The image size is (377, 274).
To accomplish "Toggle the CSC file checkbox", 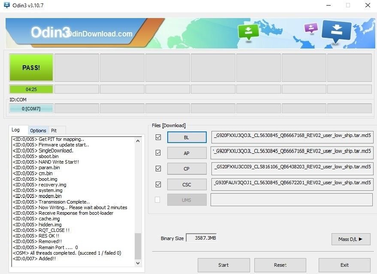I will 158,184.
